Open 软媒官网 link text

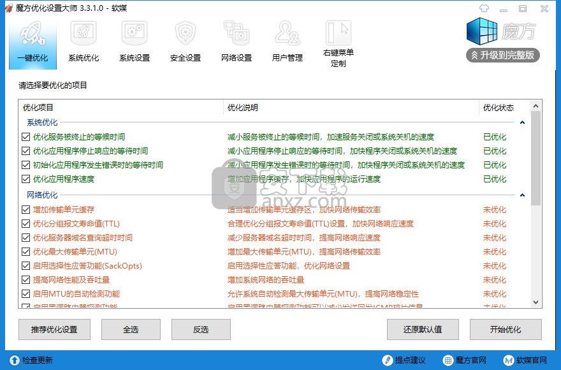pos(532,360)
